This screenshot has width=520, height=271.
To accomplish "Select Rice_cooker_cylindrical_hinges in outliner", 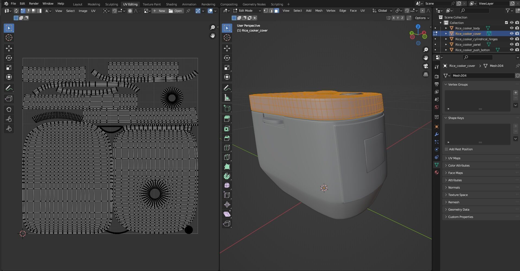I will pyautogui.click(x=476, y=39).
